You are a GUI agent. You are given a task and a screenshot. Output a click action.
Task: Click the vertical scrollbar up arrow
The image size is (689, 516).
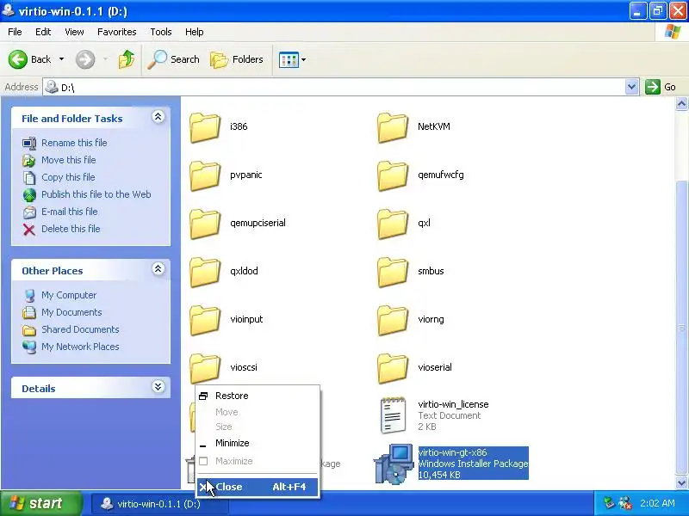point(681,104)
